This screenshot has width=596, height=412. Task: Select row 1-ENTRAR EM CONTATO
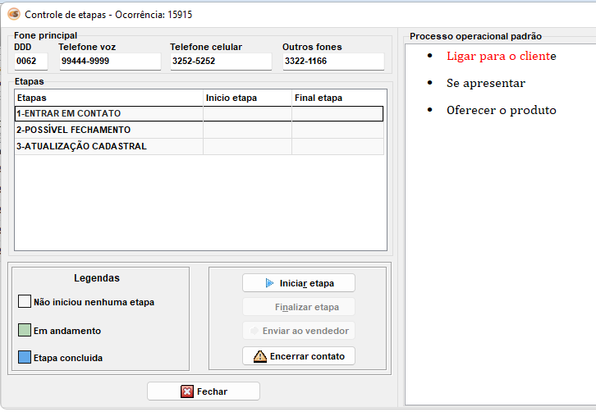[x=108, y=114]
